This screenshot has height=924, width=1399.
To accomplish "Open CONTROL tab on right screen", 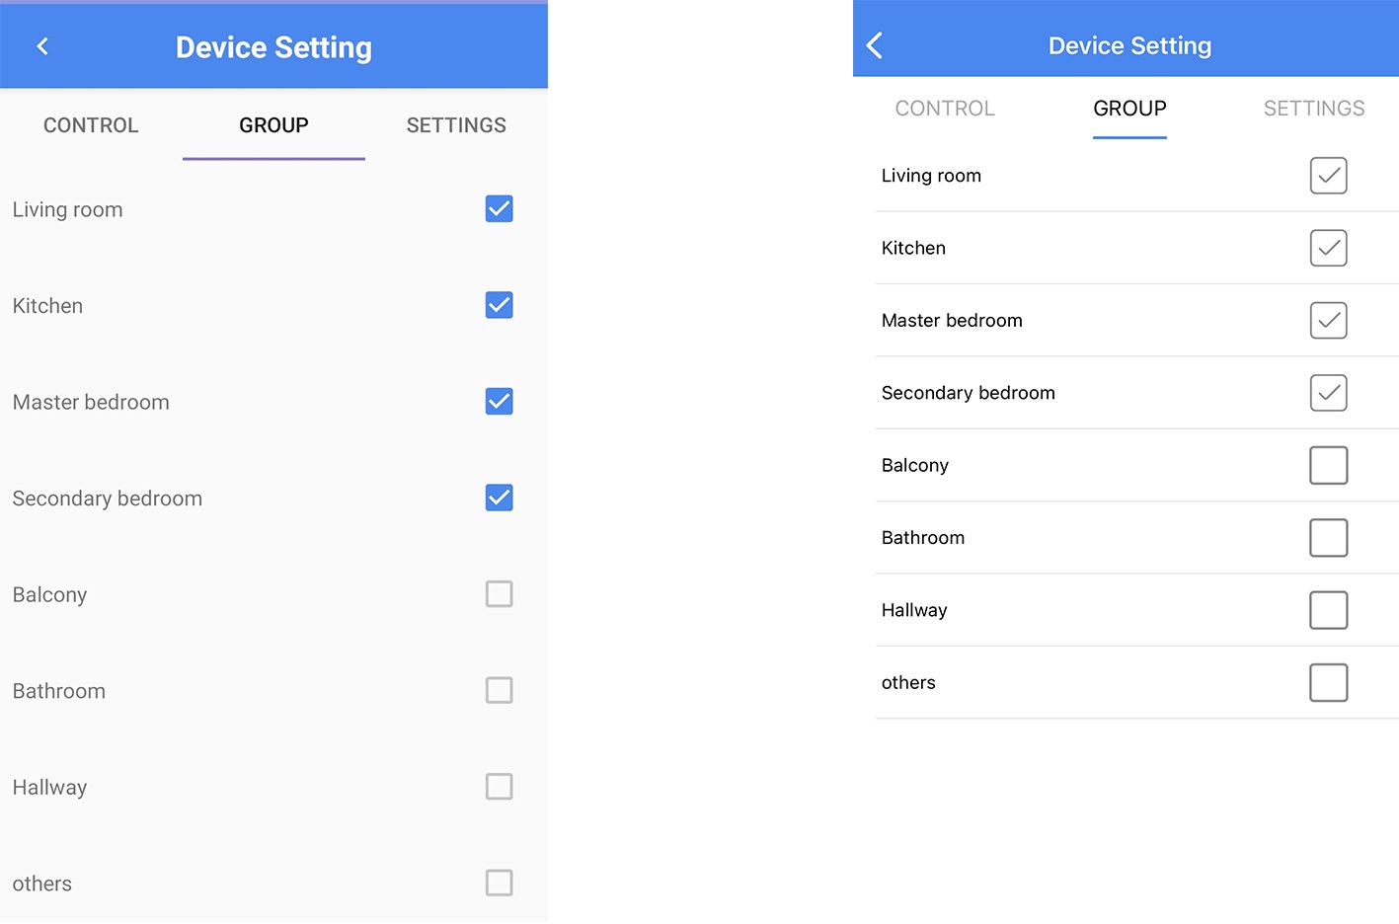I will pyautogui.click(x=945, y=109).
